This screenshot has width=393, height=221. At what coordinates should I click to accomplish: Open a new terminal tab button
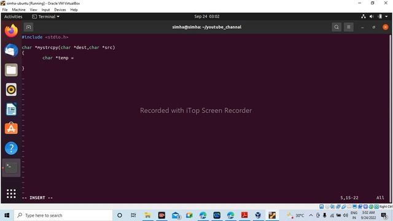[x=29, y=27]
